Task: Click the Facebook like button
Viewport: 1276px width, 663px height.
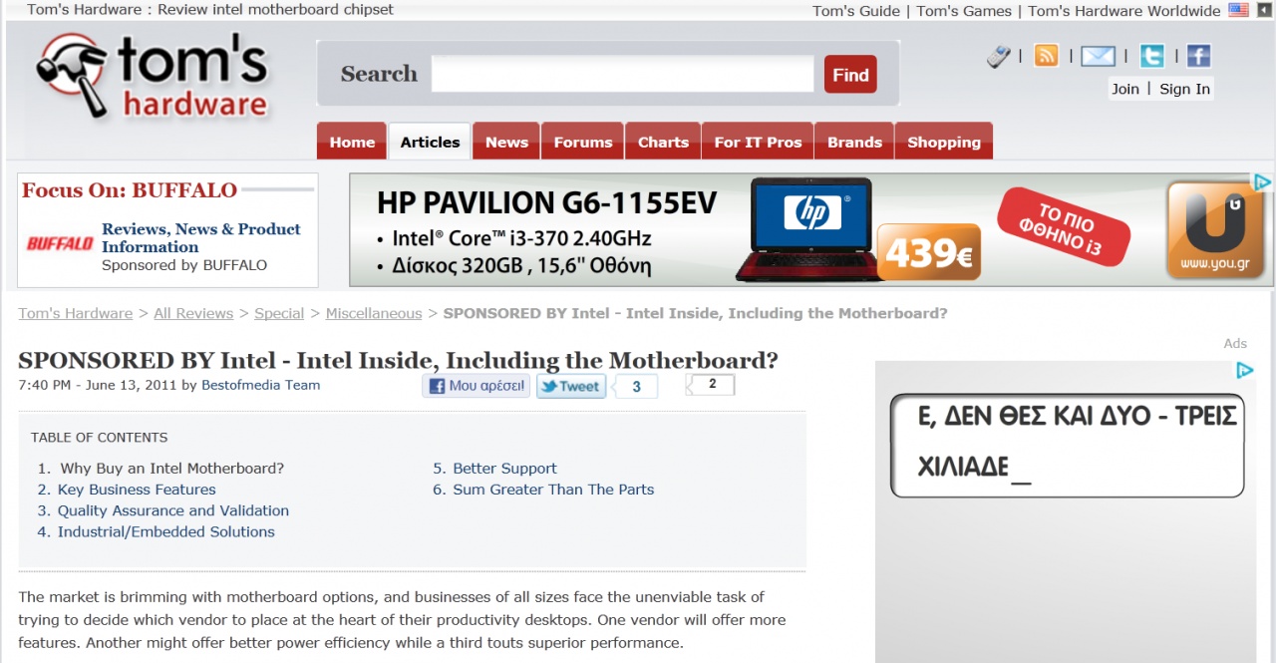Action: (x=477, y=386)
